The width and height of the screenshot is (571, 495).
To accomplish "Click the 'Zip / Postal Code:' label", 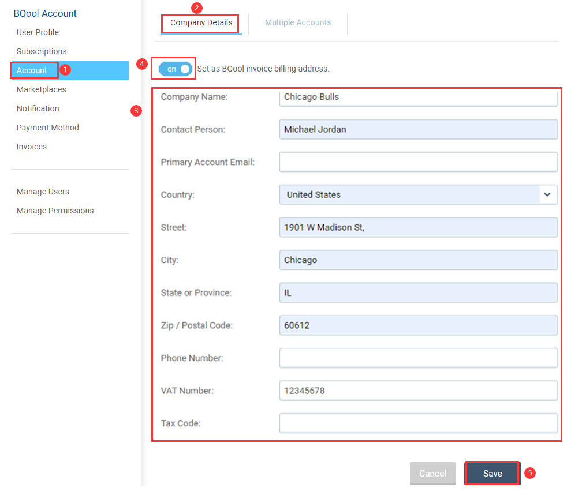I will pos(197,325).
